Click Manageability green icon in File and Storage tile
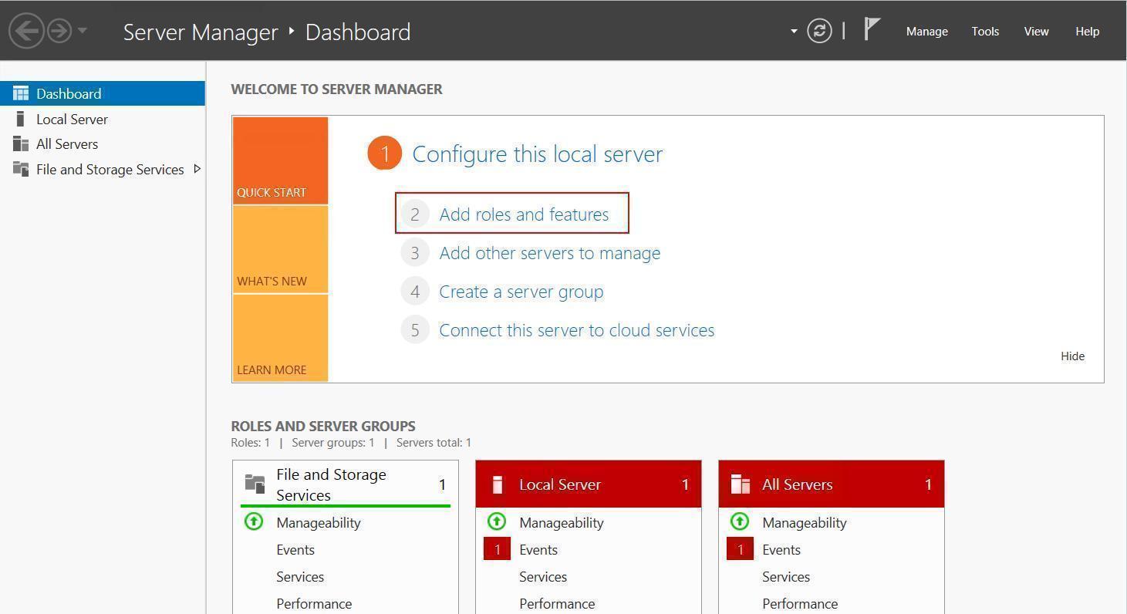 click(x=253, y=521)
